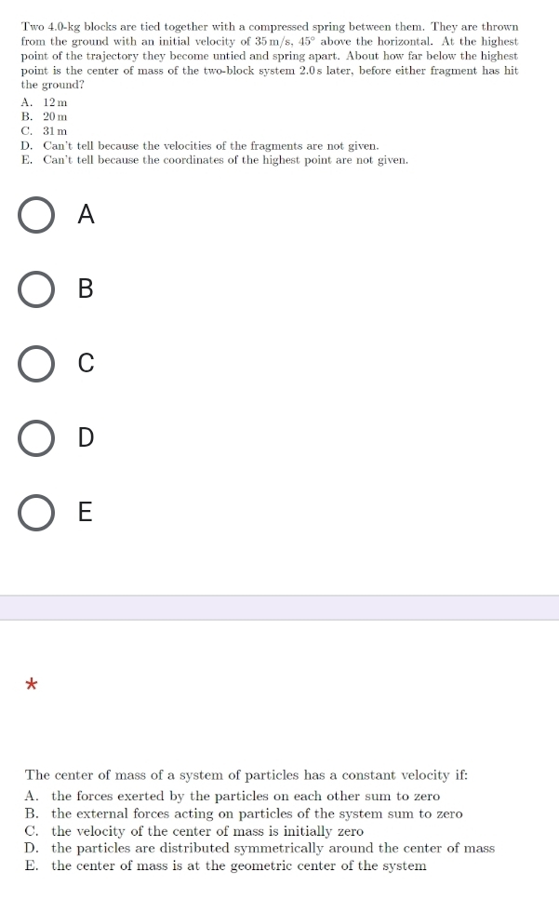
Task: Click the "12 m" choice text in question
Action: tap(55, 102)
